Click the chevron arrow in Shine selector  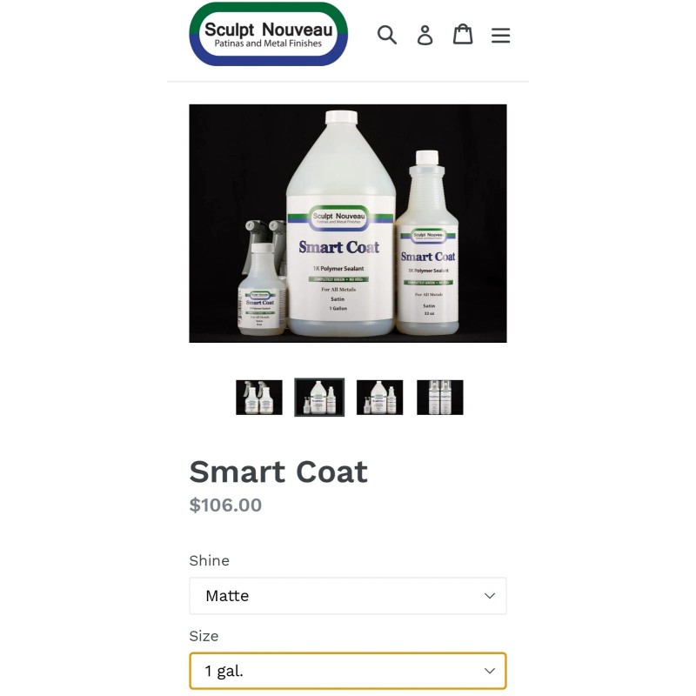point(490,596)
